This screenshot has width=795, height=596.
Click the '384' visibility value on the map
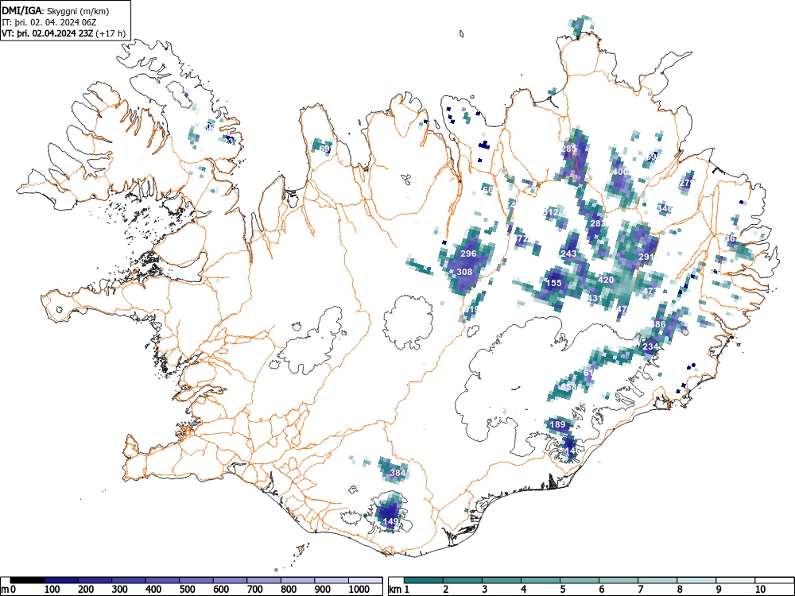coord(397,473)
